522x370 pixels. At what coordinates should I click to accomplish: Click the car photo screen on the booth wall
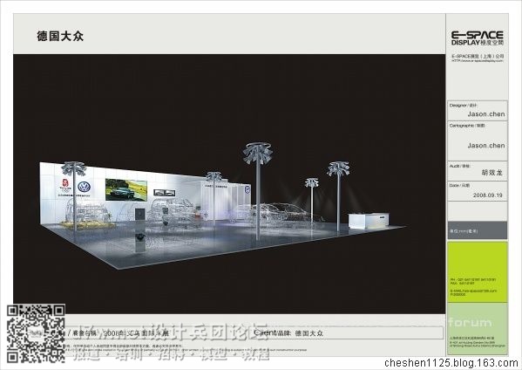(x=126, y=189)
